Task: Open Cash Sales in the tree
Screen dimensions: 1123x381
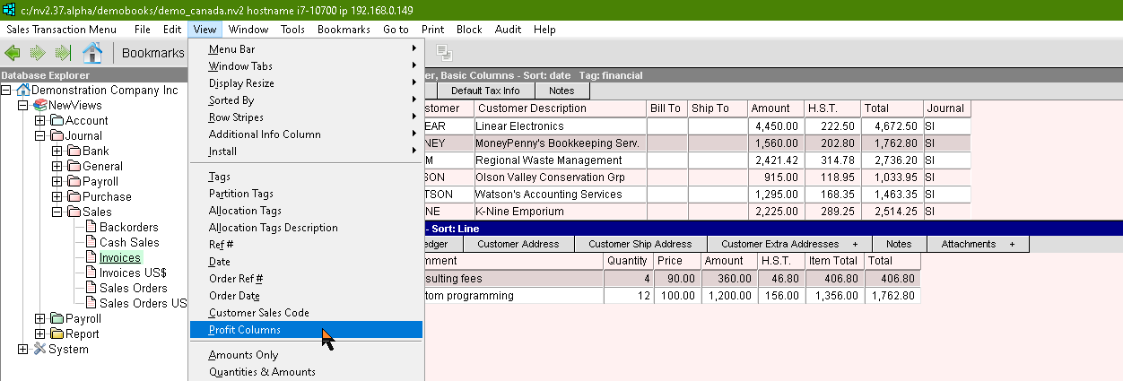Action: tap(129, 242)
